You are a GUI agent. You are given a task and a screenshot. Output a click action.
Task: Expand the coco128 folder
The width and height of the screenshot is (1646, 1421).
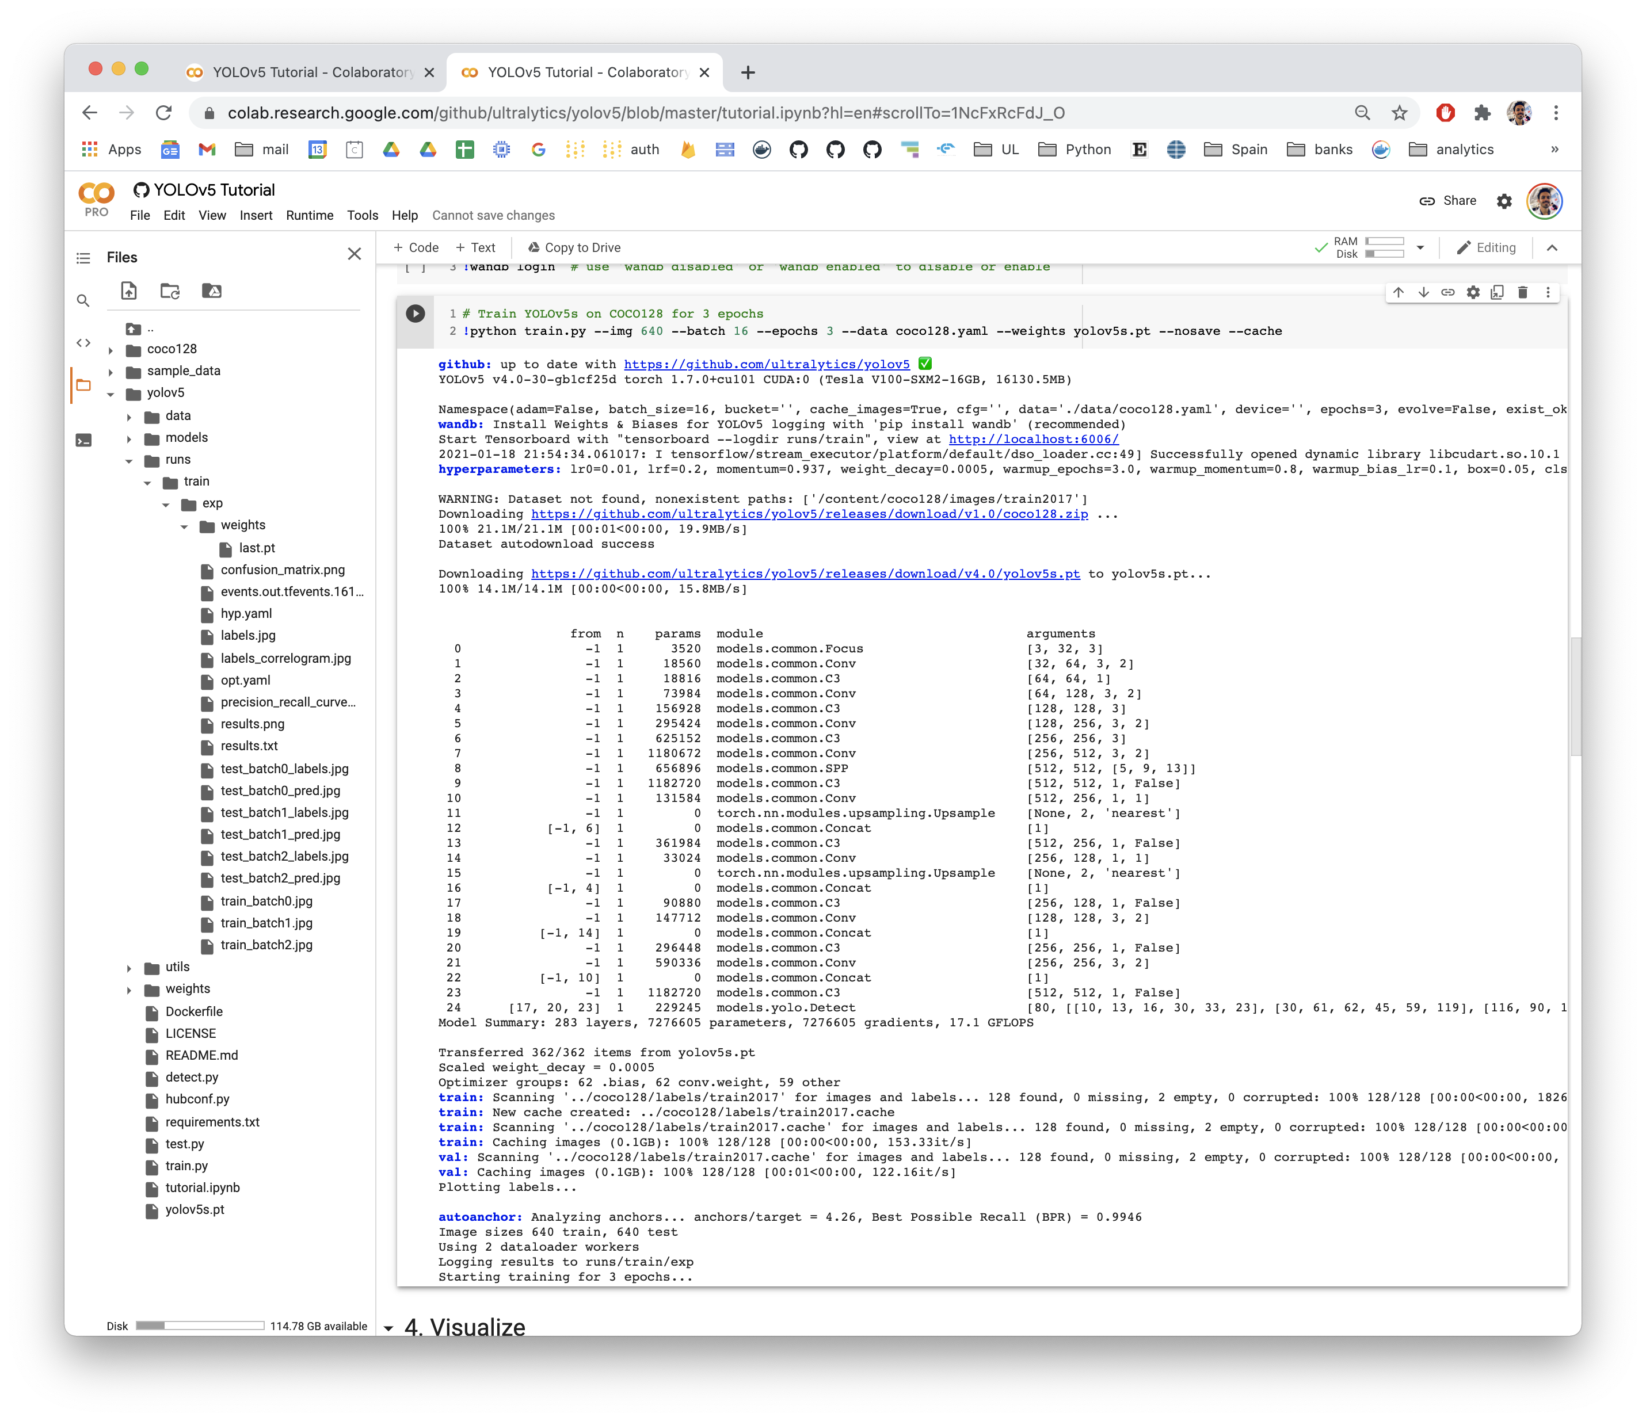click(111, 350)
